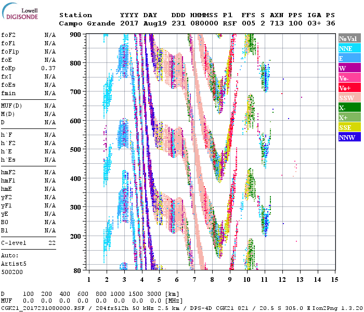Select the foEp value 0.37

(48, 68)
